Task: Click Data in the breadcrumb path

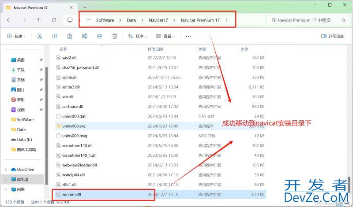Action: coord(131,20)
